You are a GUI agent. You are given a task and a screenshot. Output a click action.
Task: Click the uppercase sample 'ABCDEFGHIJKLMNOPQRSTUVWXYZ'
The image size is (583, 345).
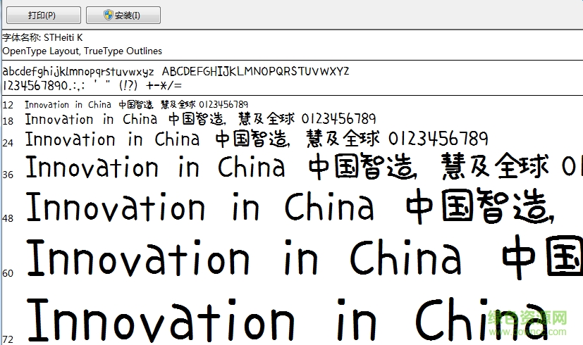(x=255, y=71)
